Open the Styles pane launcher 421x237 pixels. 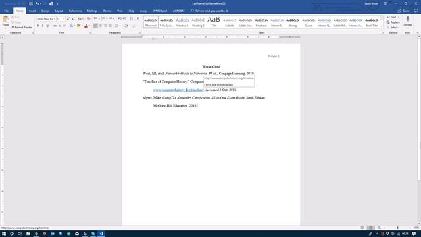(x=383, y=33)
